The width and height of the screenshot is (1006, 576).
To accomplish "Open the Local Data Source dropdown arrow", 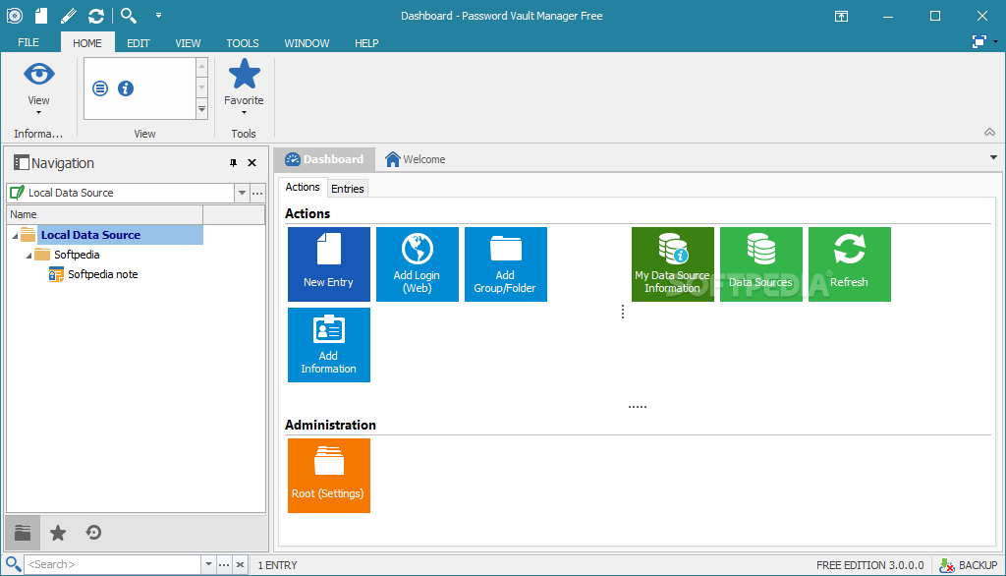I will tap(242, 193).
